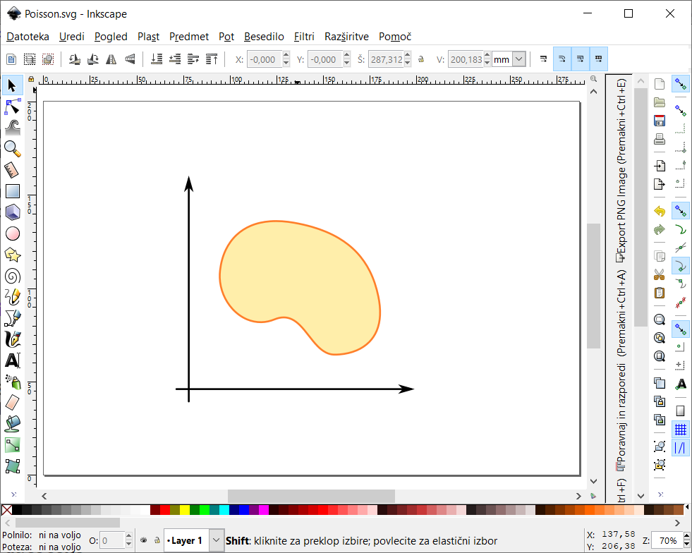Select the Node edit tool
Screen dimensions: 692x553
point(12,107)
